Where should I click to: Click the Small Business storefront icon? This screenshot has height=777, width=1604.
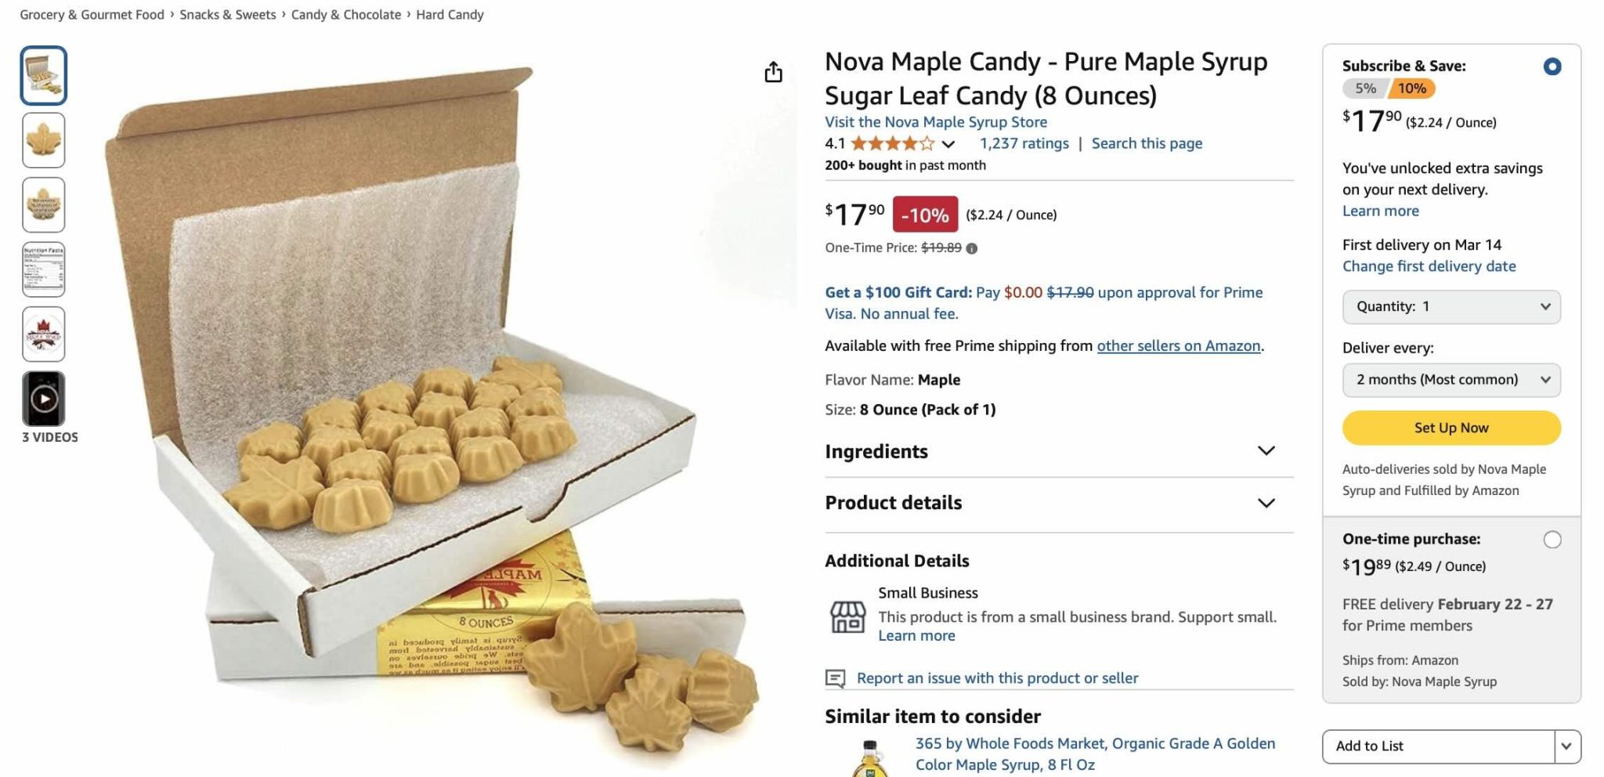[x=847, y=616]
